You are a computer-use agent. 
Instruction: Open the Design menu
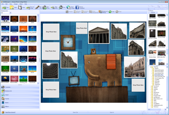click(16, 4)
